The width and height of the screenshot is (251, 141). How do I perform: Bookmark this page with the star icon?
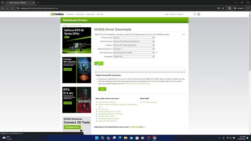223,8
